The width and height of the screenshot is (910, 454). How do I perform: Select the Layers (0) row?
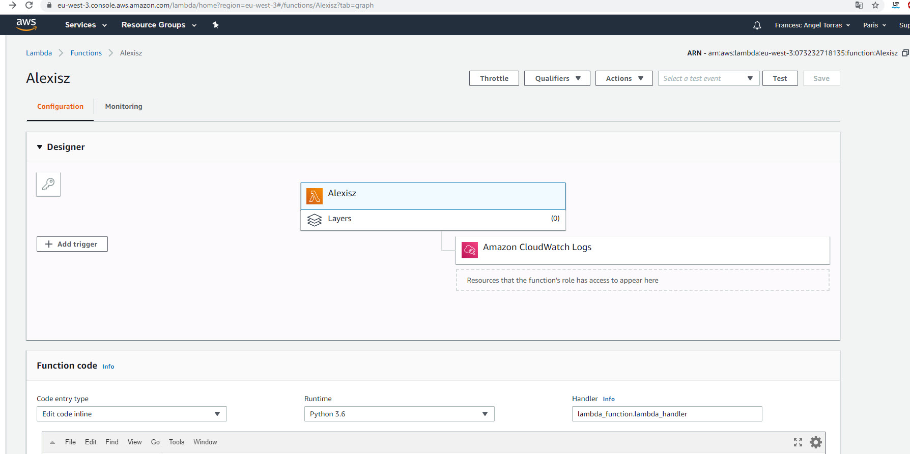pyautogui.click(x=433, y=220)
